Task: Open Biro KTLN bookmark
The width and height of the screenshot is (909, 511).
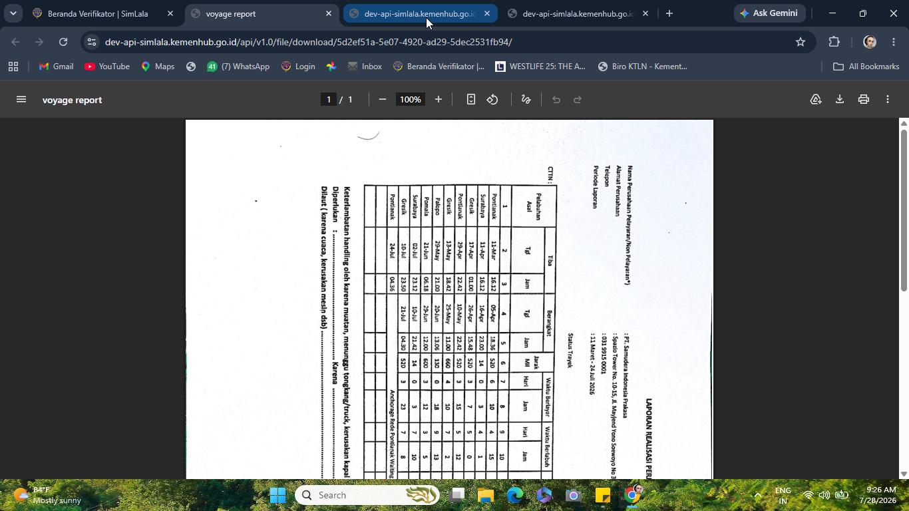Action: [643, 67]
